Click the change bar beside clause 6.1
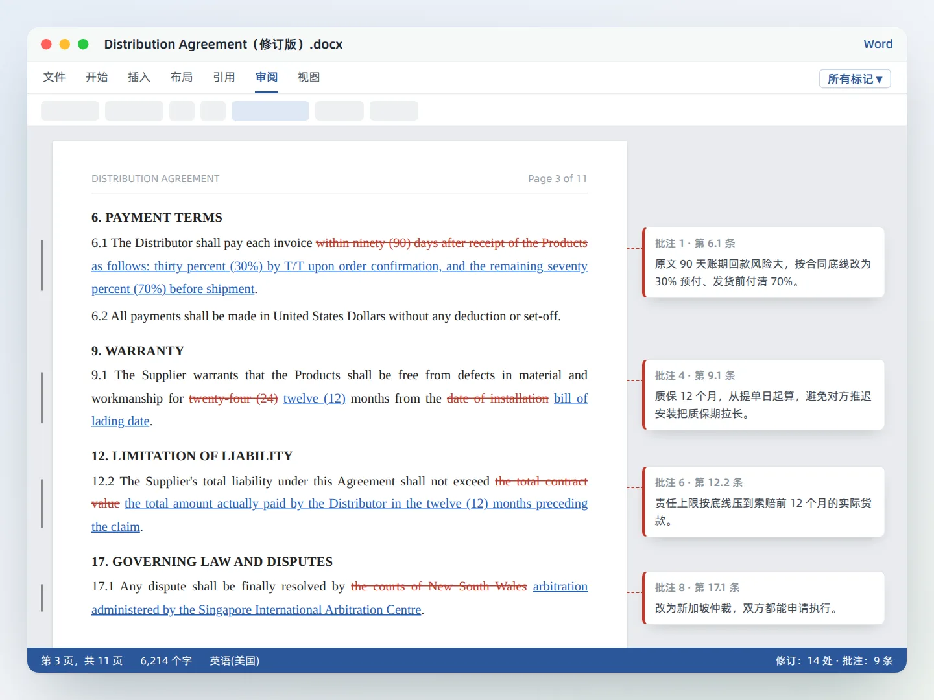The width and height of the screenshot is (934, 700). pos(42,266)
